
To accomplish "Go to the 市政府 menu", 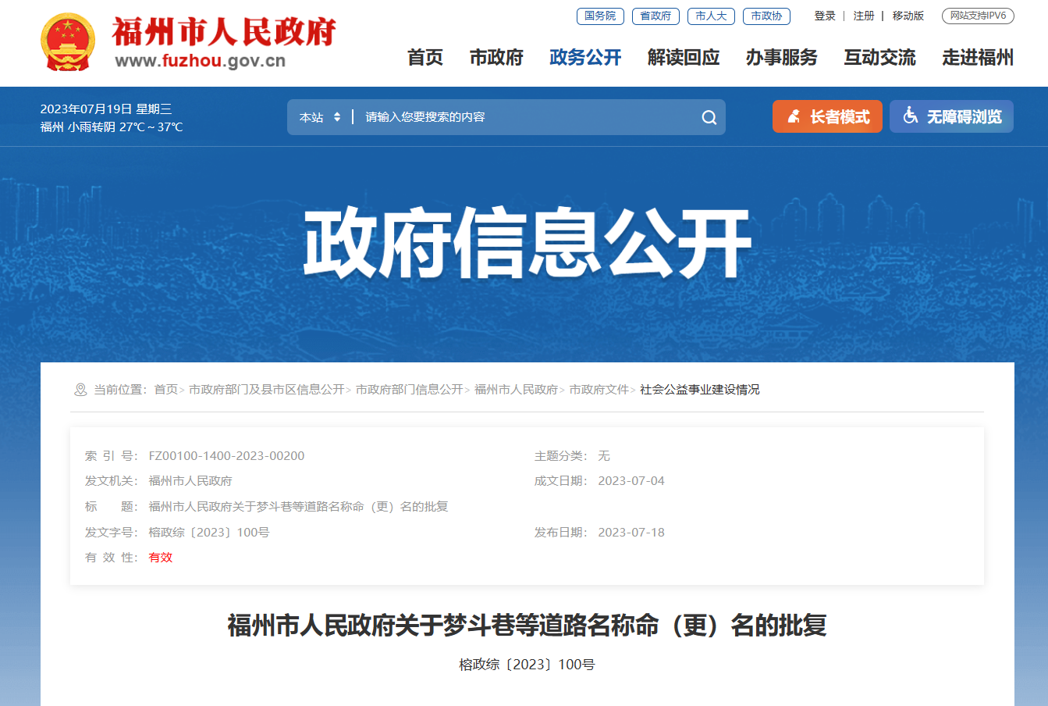I will (496, 57).
